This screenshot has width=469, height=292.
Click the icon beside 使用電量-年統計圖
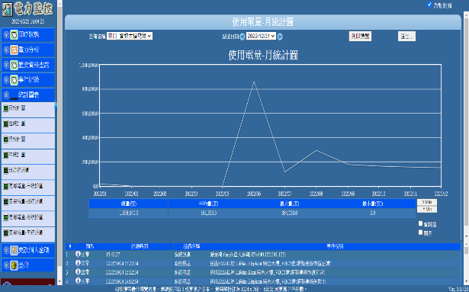(5, 233)
